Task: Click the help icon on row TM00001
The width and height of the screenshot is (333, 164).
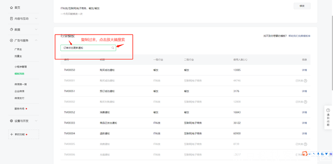Action: point(305,81)
